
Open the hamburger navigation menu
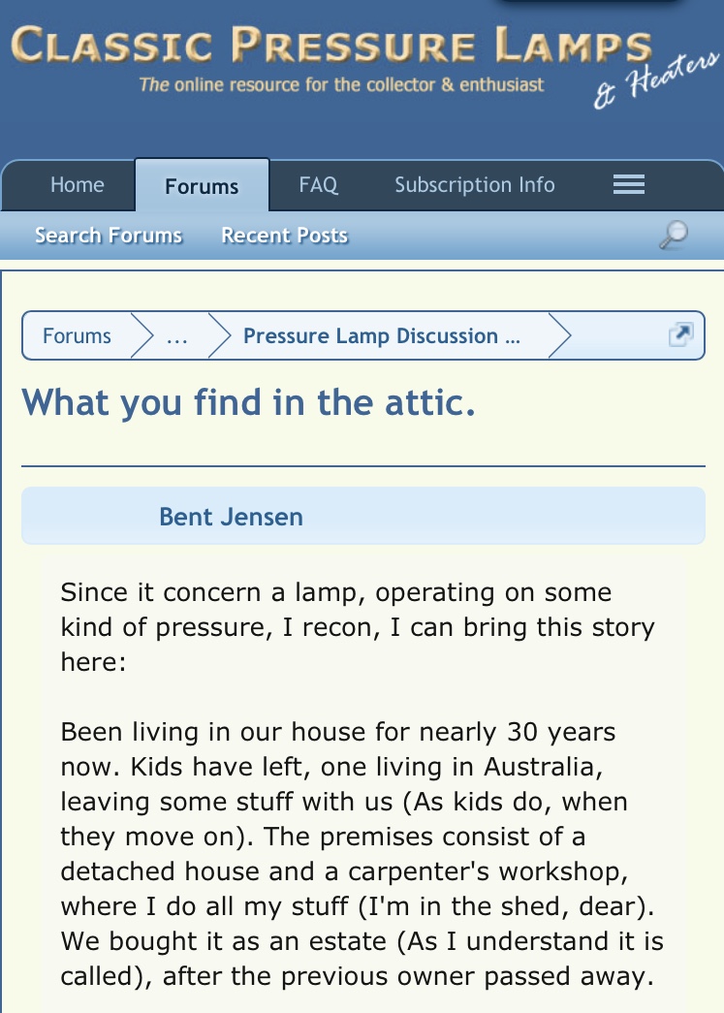628,185
